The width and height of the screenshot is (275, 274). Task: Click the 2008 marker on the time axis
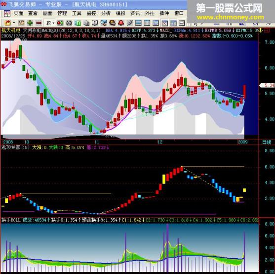tap(8, 142)
